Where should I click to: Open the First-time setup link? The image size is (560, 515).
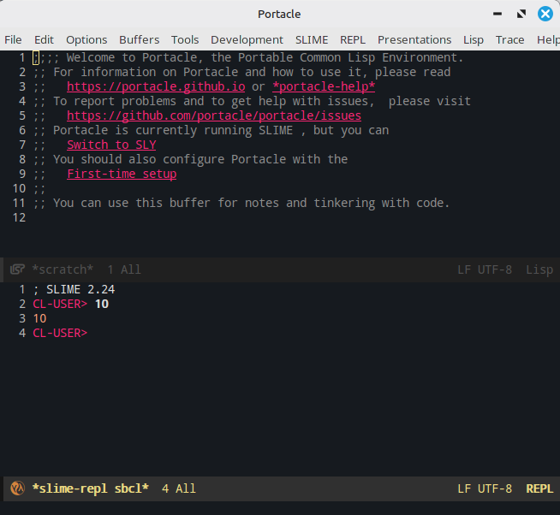122,174
